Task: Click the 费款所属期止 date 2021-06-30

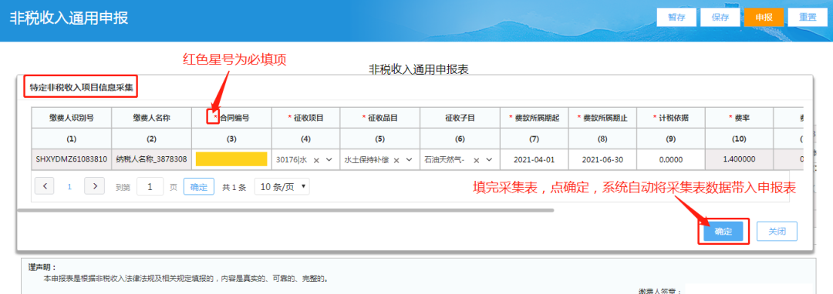Action: point(603,159)
